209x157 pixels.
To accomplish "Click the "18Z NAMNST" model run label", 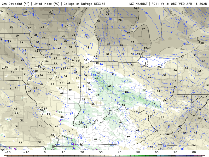I will coord(138,4).
